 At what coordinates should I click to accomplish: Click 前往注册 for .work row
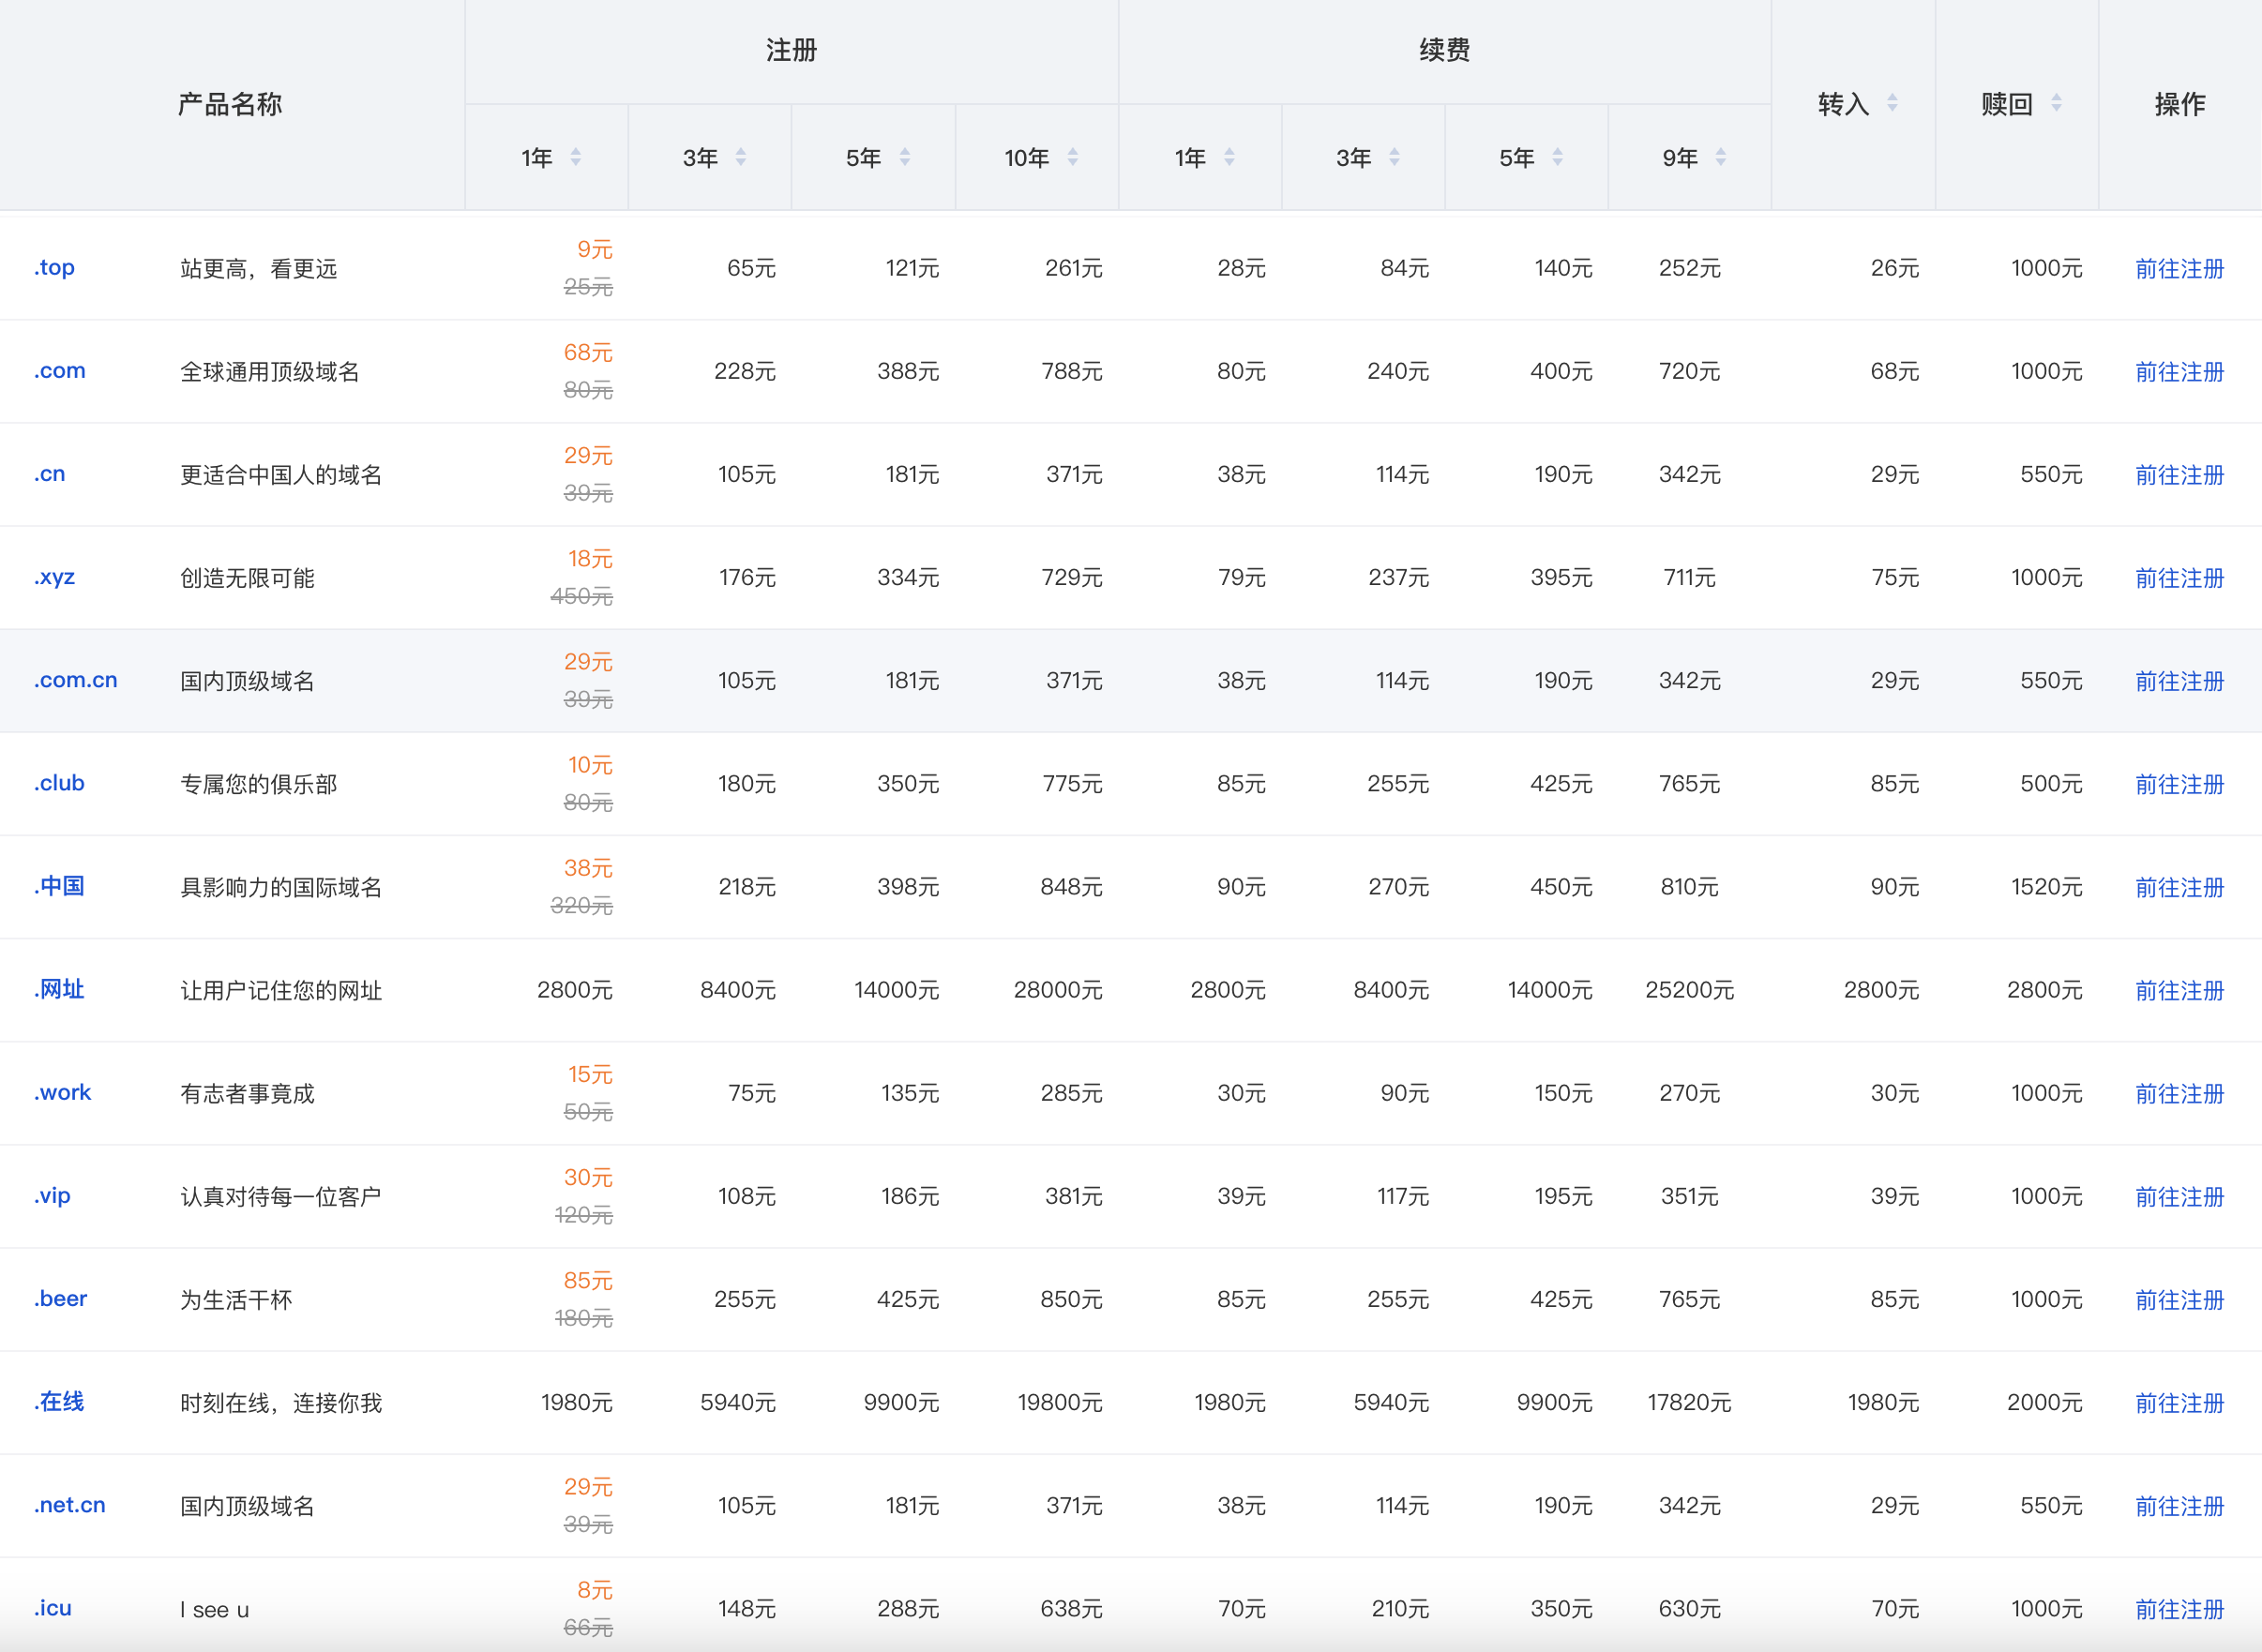(x=2180, y=1093)
